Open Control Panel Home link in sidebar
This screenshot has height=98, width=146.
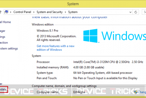coord(5,22)
